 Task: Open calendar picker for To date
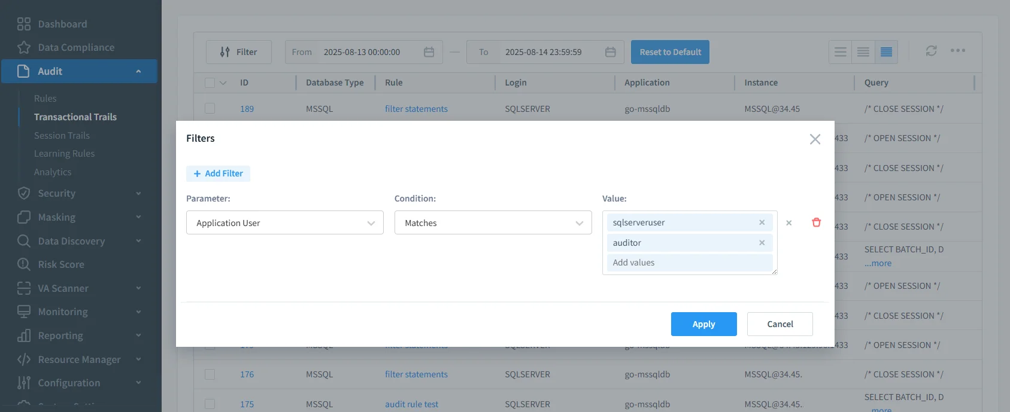click(610, 52)
